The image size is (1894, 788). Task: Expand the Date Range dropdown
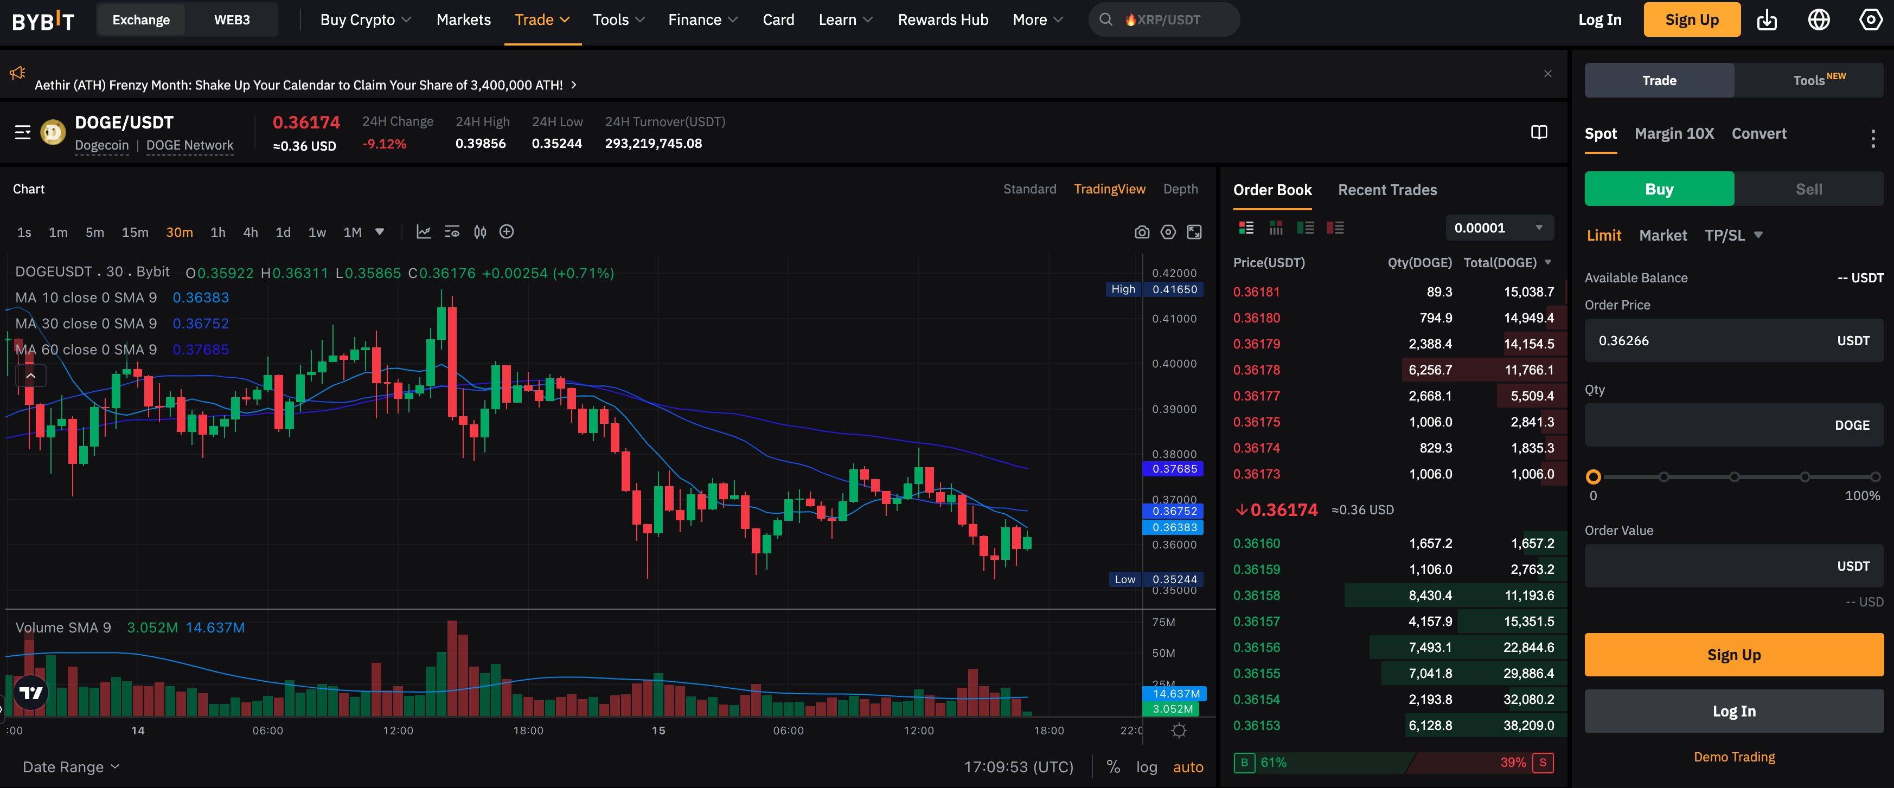point(71,767)
